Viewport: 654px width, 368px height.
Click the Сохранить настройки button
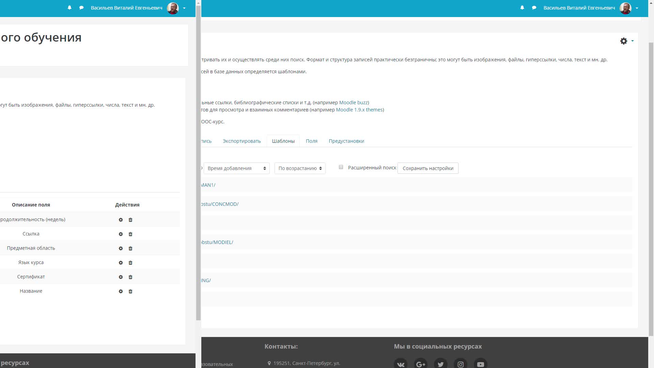point(428,168)
